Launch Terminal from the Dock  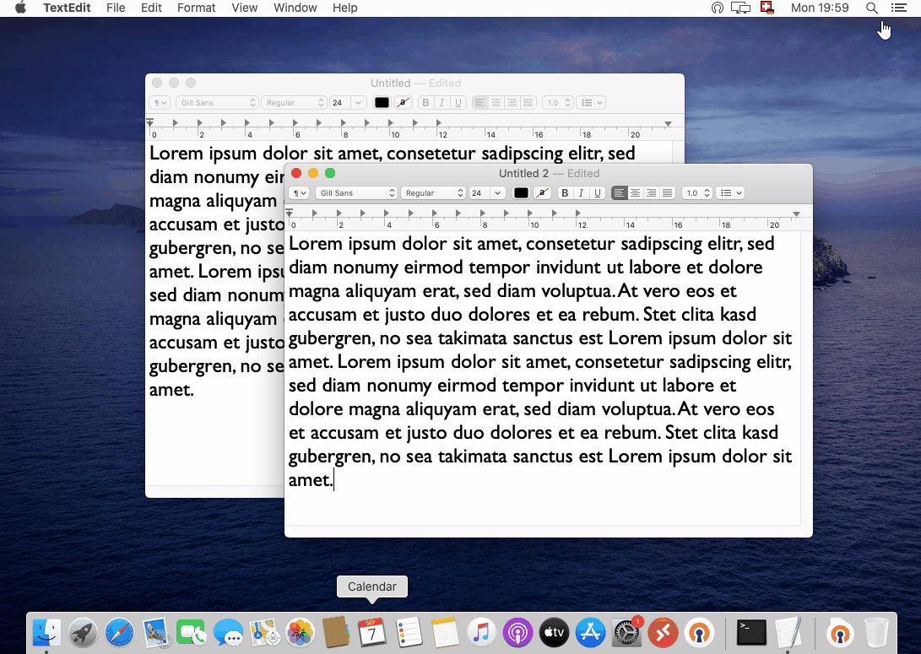pos(750,632)
